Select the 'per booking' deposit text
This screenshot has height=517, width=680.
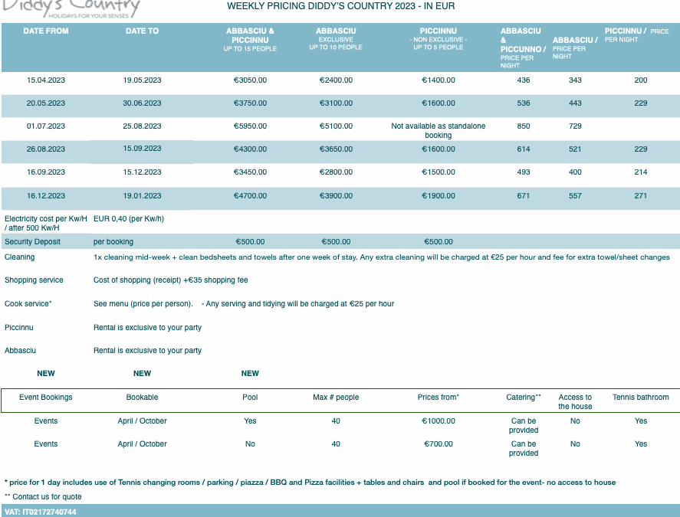pyautogui.click(x=113, y=242)
